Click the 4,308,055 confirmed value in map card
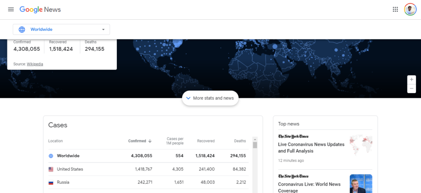This screenshot has height=193, width=421. coord(27,49)
